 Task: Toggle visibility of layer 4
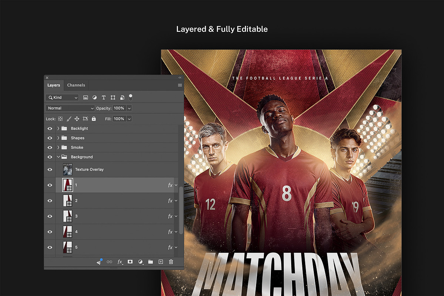tap(50, 232)
